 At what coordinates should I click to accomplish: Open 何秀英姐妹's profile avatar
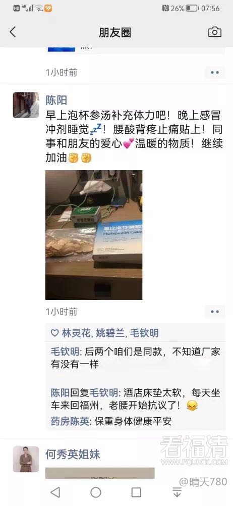tap(26, 459)
